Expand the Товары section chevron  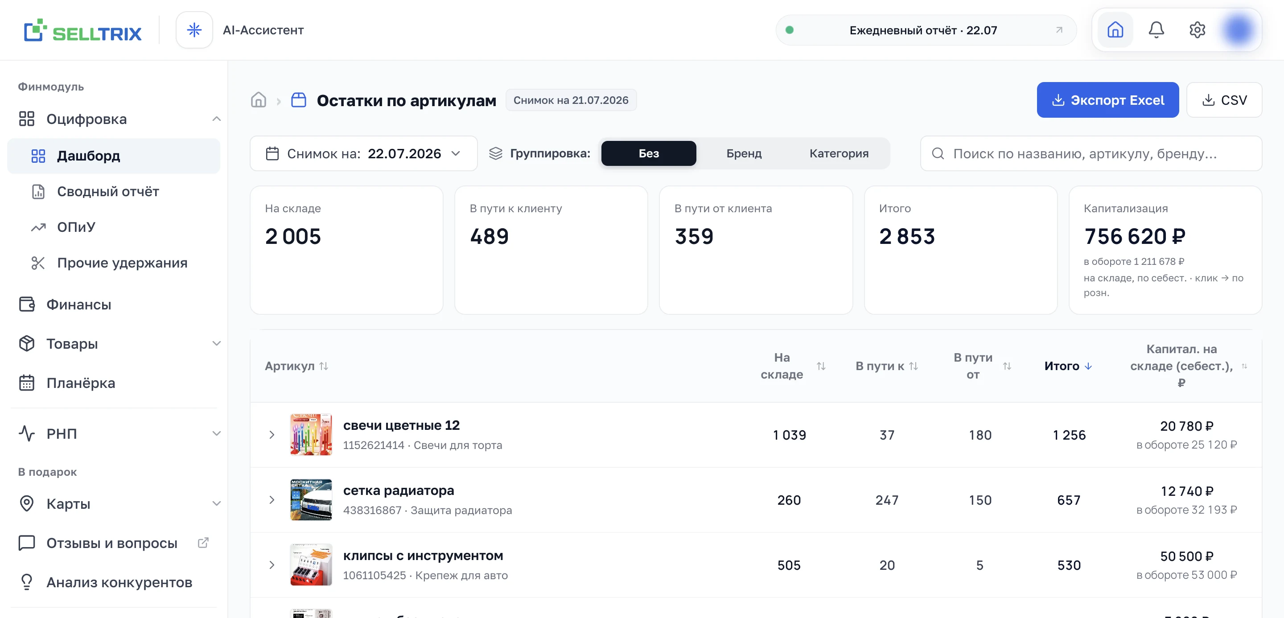tap(216, 343)
